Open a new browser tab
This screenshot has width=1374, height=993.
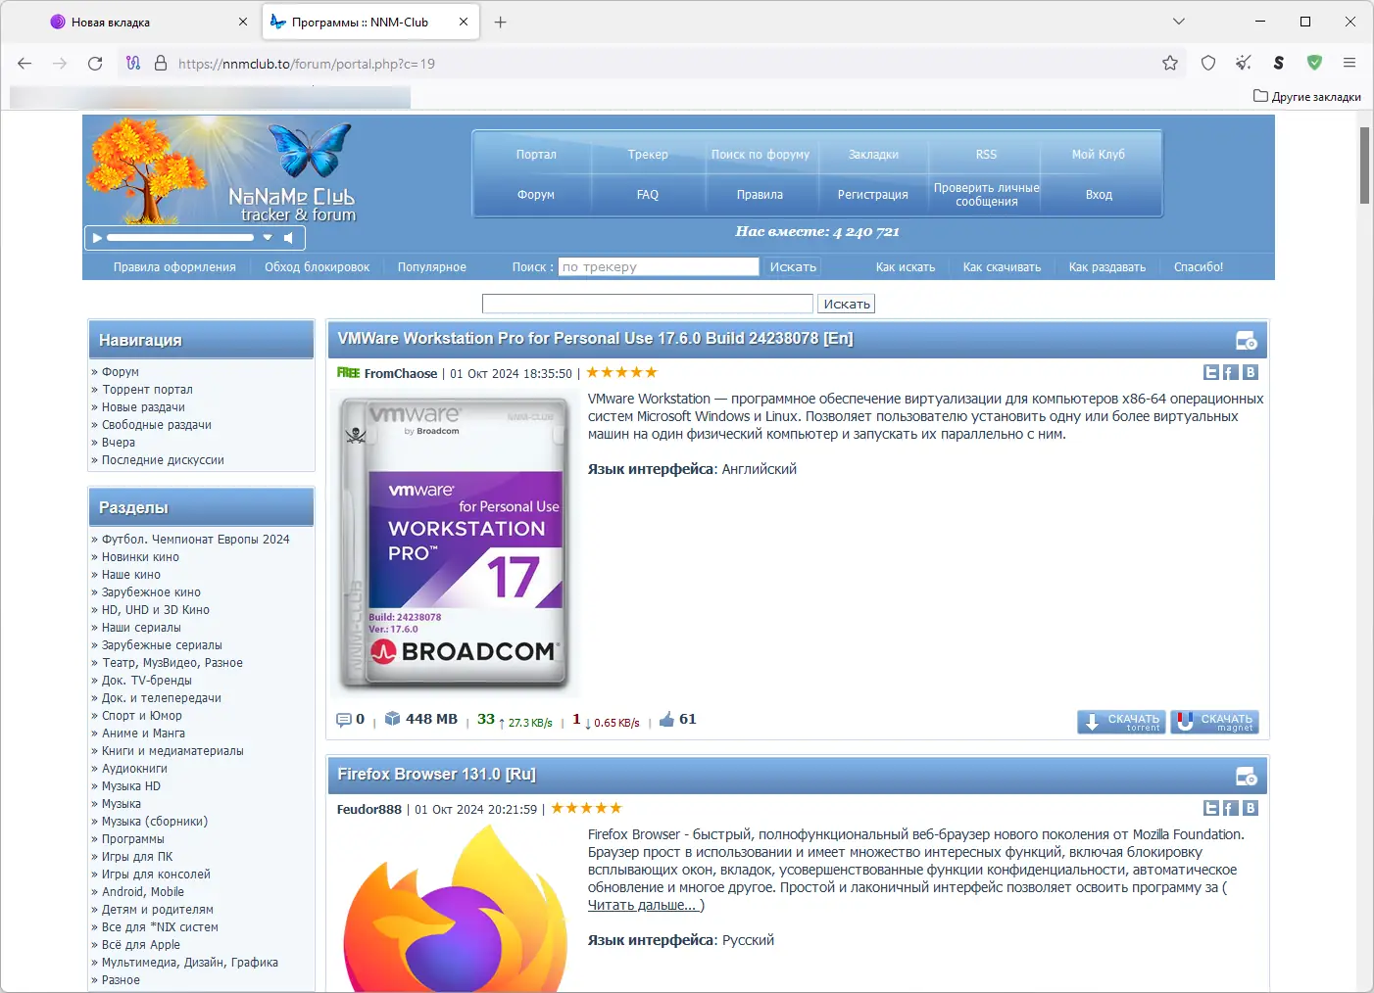click(501, 22)
